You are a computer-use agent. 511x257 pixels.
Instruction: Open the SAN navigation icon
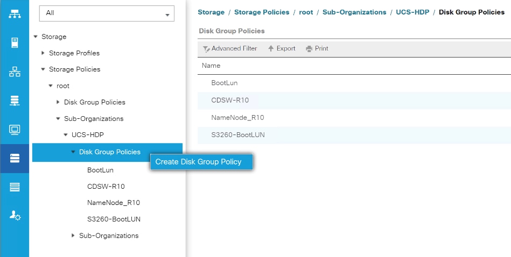[15, 101]
